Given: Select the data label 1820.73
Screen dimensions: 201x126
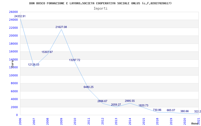Looking at the screenshot, I should 143,105.
